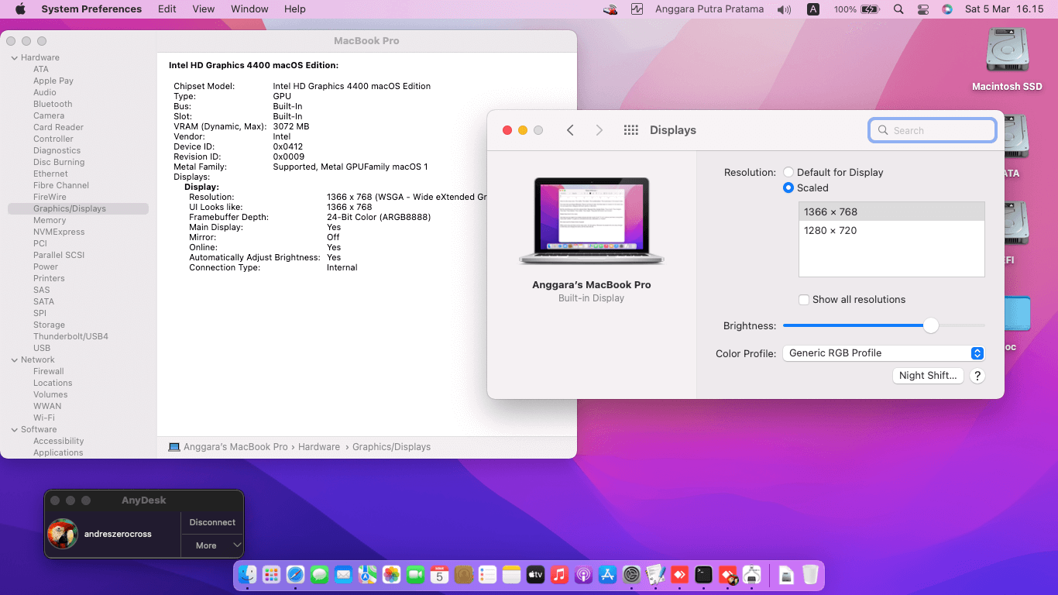Collapse the Network section in sidebar

[x=14, y=360]
